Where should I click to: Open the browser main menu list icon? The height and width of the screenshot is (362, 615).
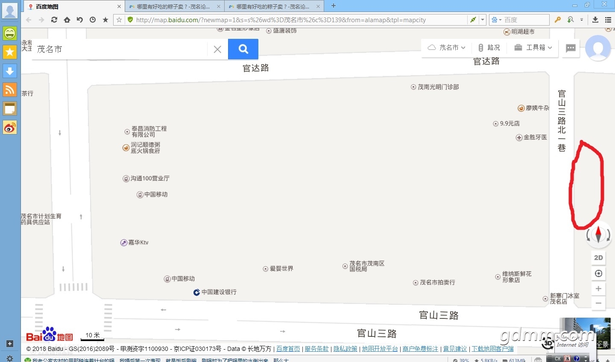pyautogui.click(x=608, y=20)
